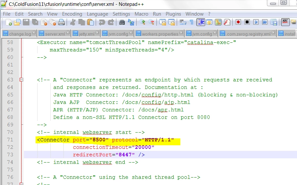Open the user defined language dialog icon
Viewport: 297px width, 185px height.
tap(209, 22)
